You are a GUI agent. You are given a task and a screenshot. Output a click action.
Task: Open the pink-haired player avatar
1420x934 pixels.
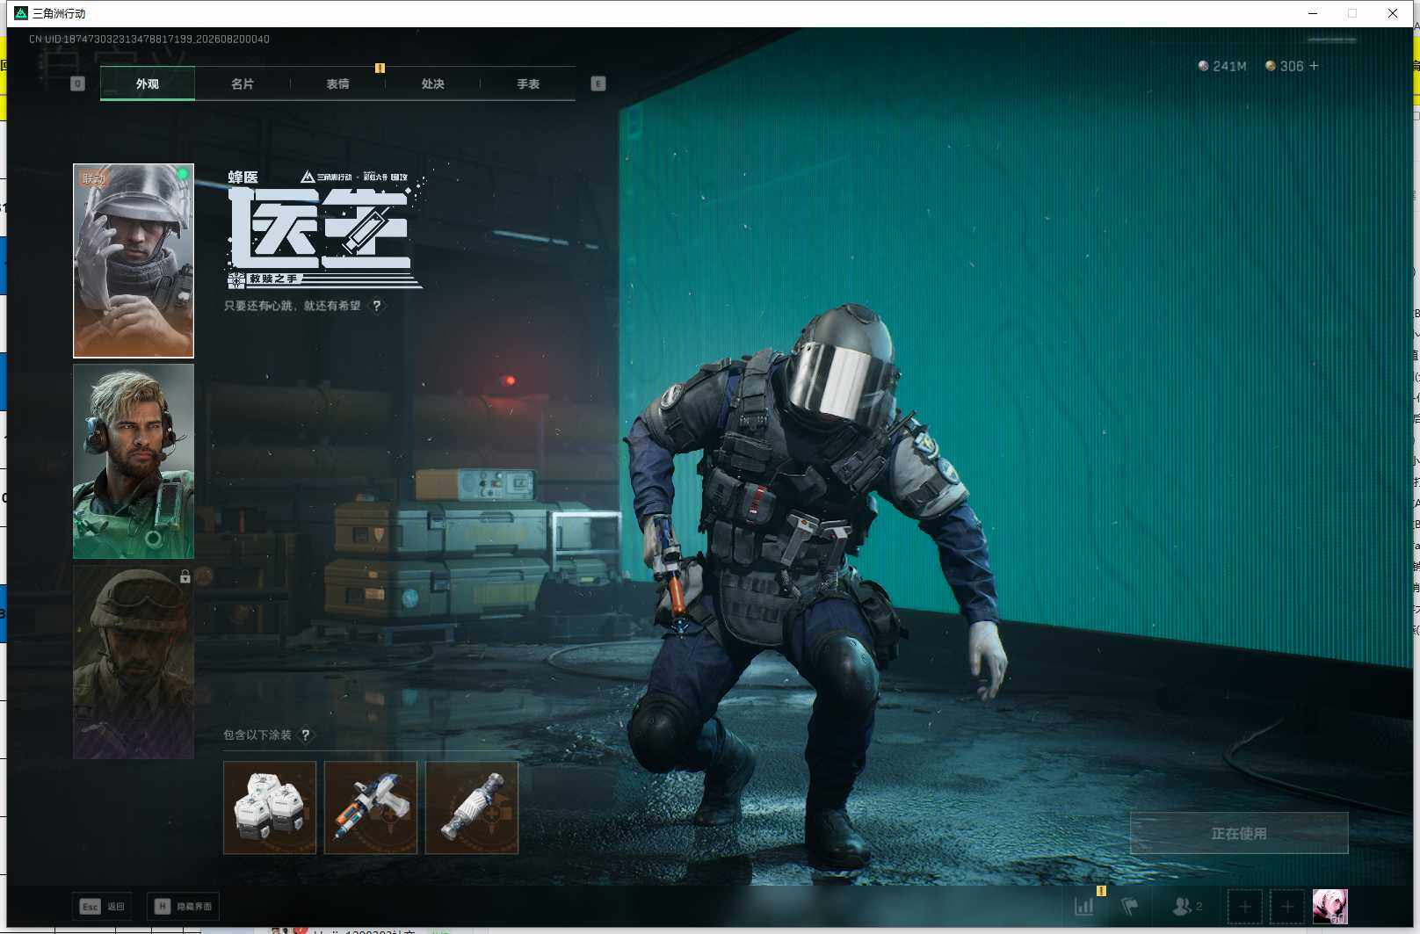(1329, 906)
